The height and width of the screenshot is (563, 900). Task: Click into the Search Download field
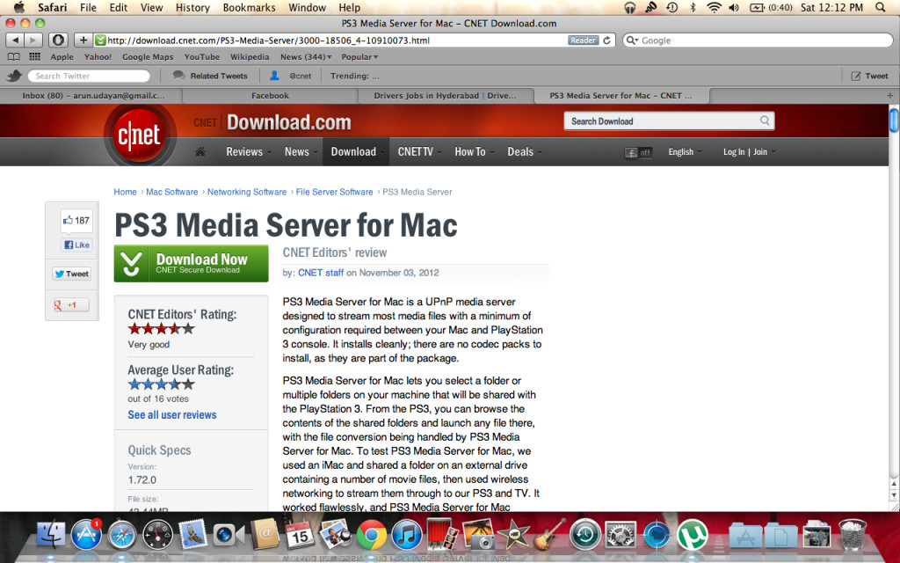click(x=663, y=121)
